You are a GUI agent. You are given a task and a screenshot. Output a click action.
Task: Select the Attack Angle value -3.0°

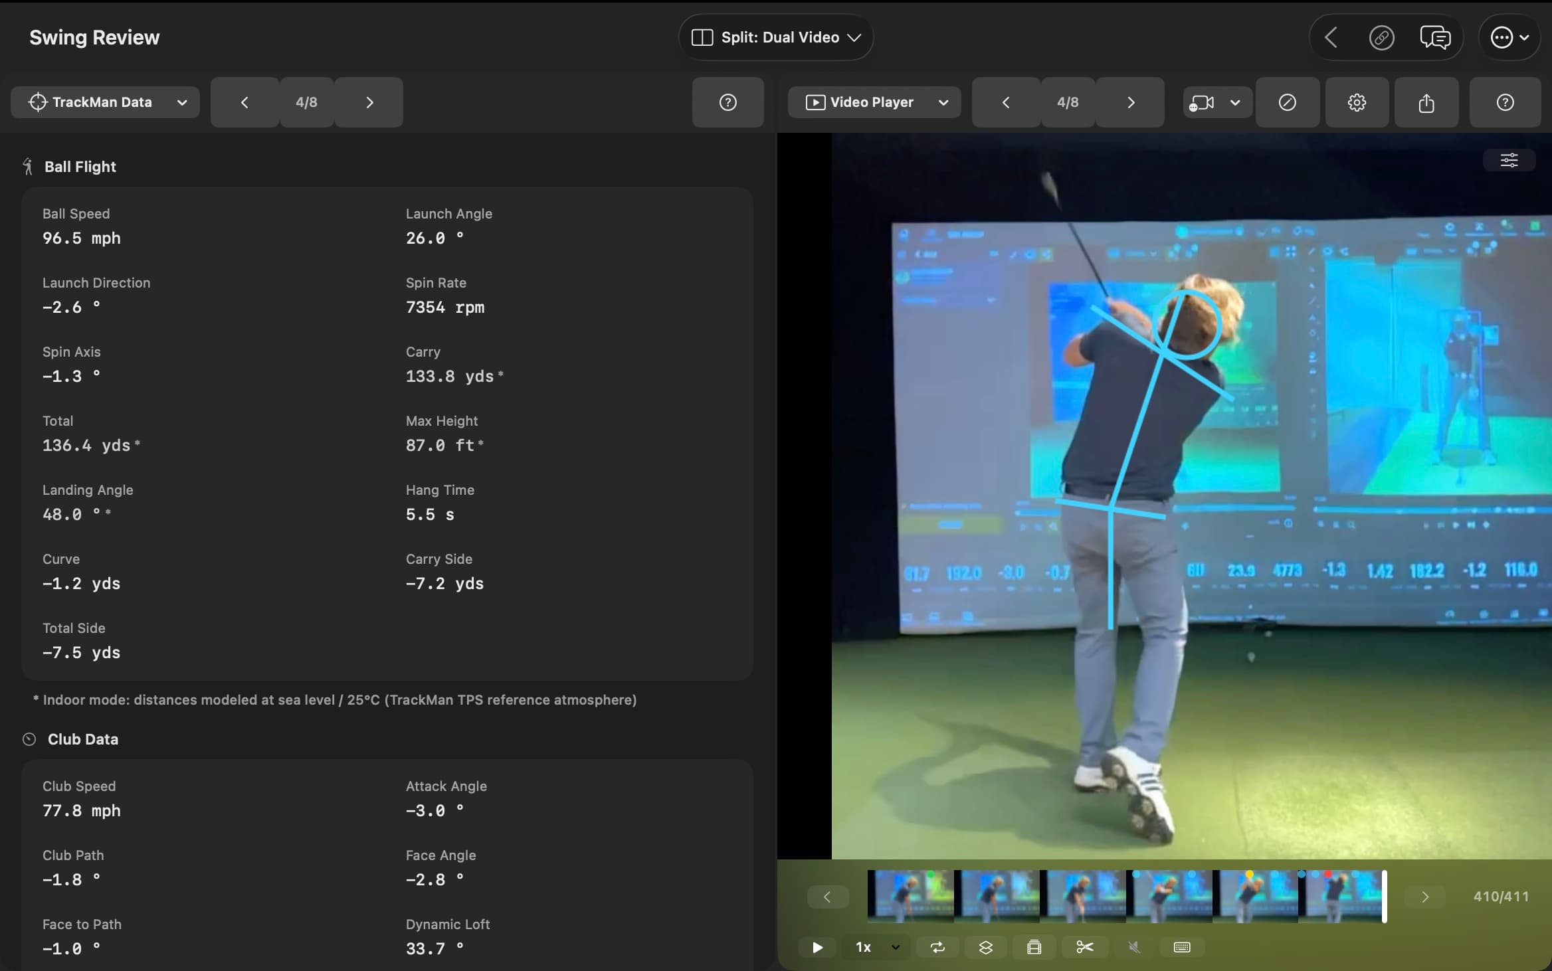point(435,810)
